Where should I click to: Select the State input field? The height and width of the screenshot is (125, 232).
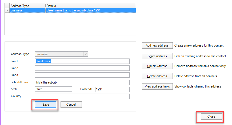(x=53, y=89)
